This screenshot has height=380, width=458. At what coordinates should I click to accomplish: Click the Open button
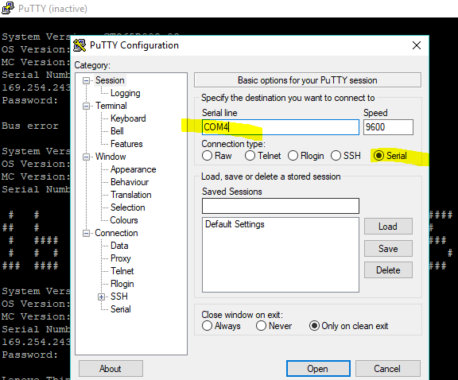point(318,369)
